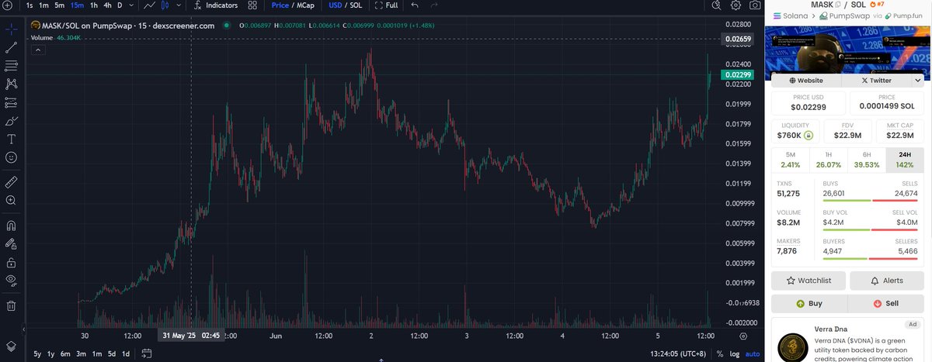Set chart range to 6m

[x=66, y=354]
